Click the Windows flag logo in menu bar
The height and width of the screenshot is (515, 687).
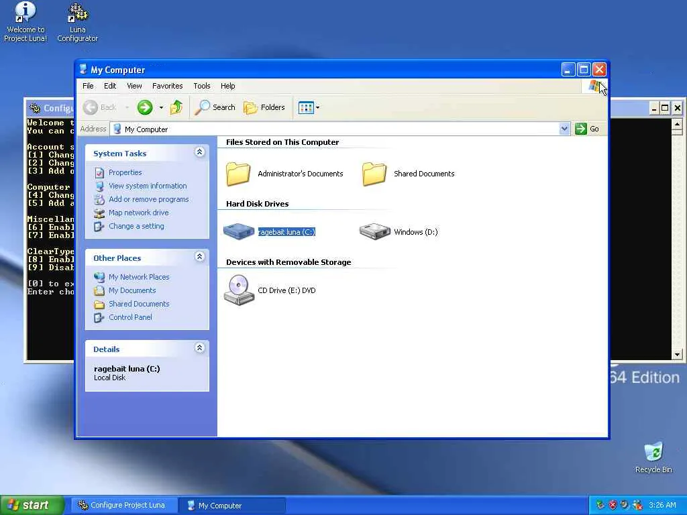click(x=594, y=86)
